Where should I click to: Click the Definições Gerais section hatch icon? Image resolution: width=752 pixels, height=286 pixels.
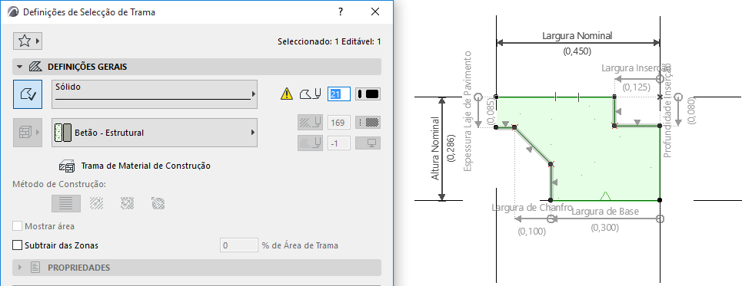[35, 67]
